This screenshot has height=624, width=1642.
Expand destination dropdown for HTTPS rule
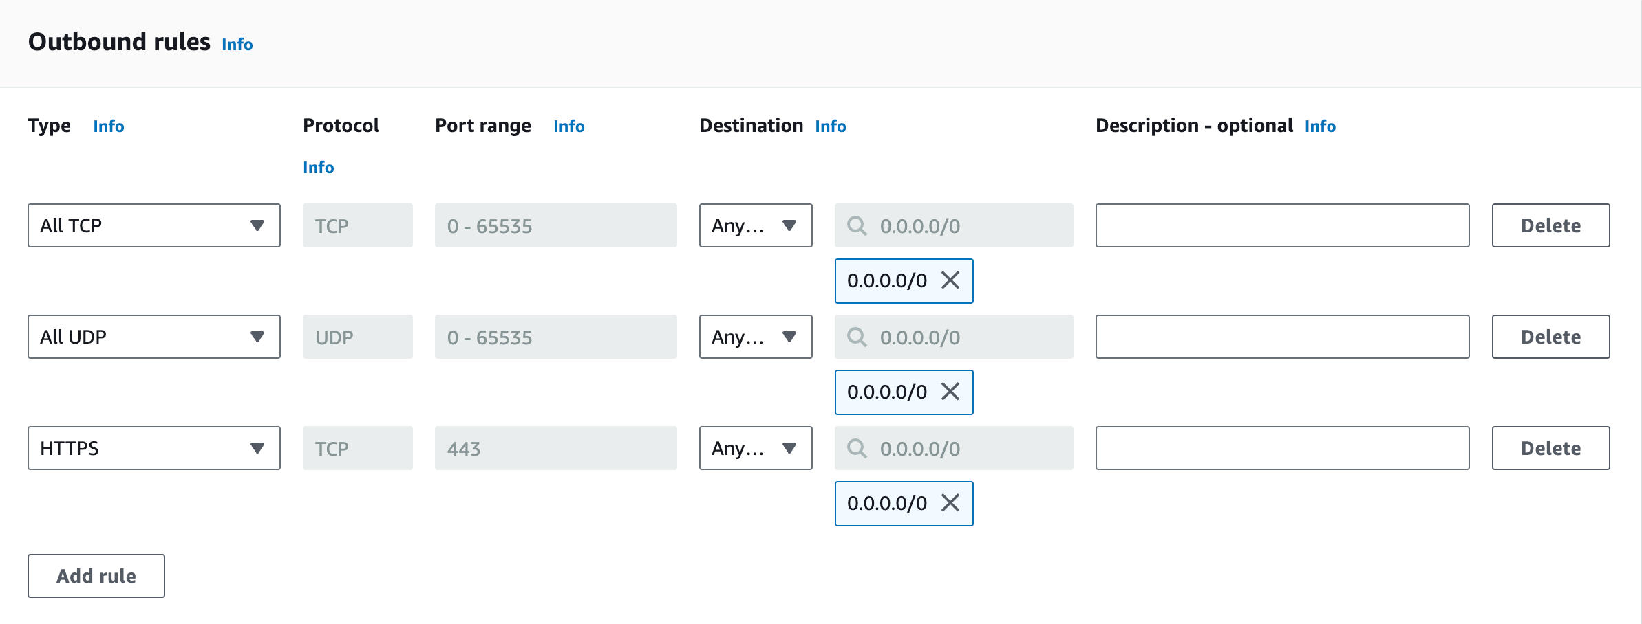(756, 448)
